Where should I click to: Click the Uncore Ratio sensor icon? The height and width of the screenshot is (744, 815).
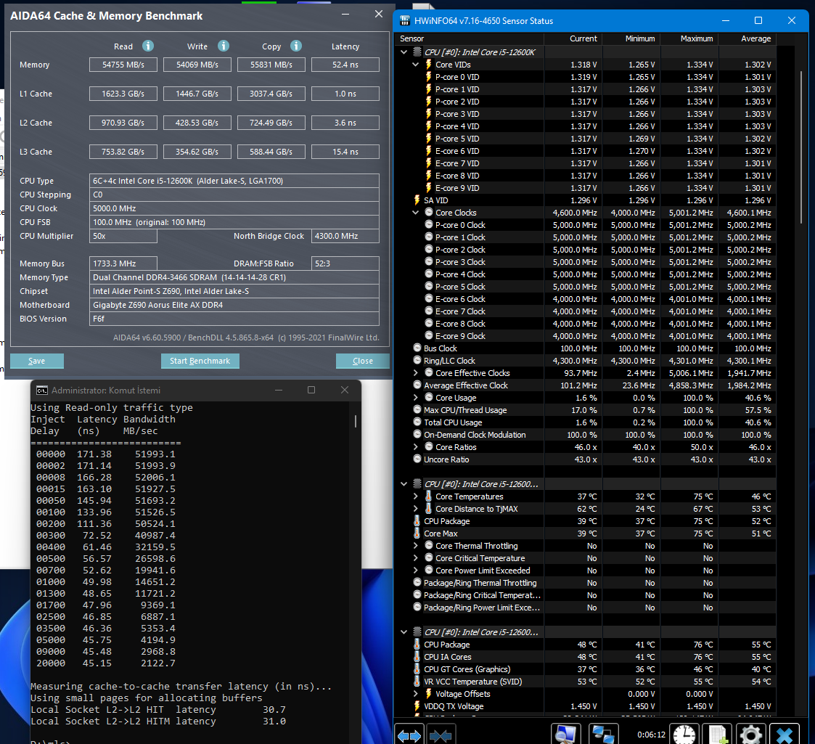point(417,459)
